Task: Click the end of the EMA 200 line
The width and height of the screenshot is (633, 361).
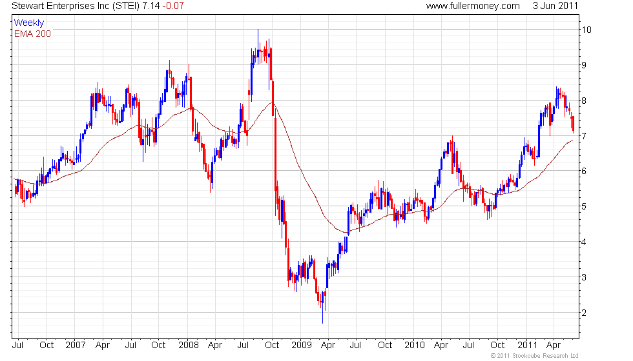Action: coord(572,141)
